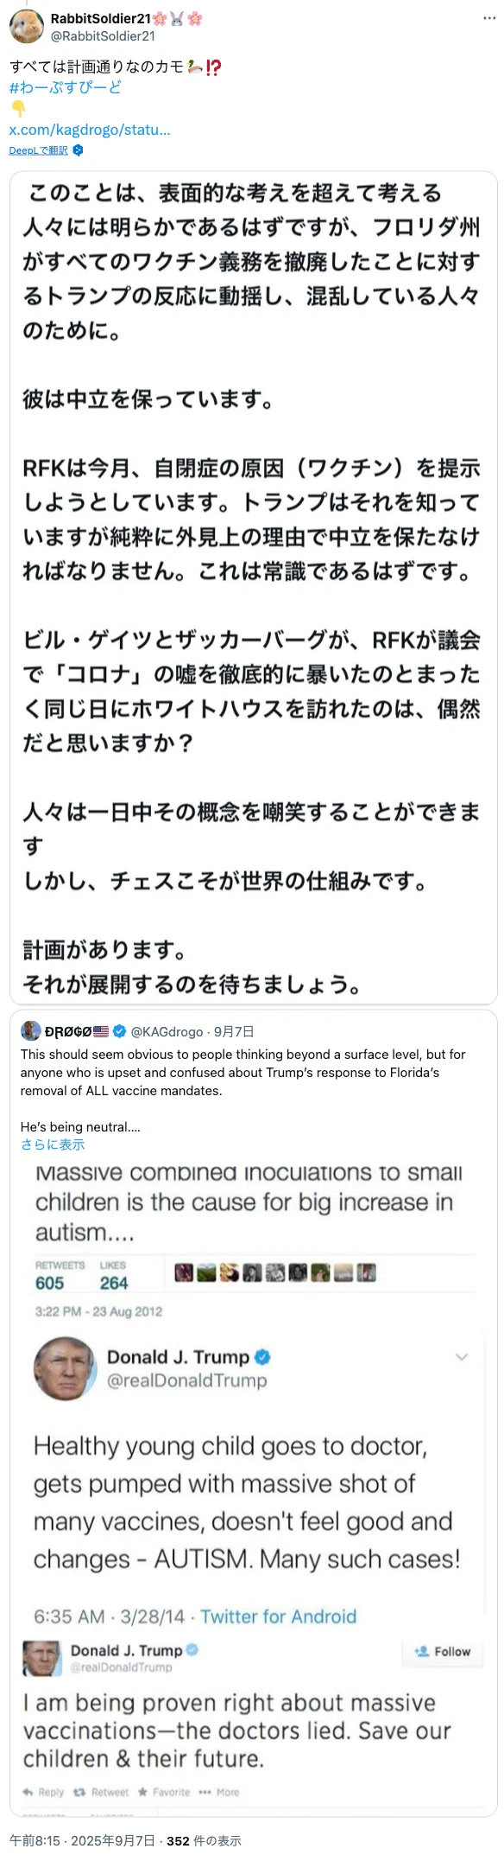Open the #わーぷすぴーど hashtag
Screen dimensions: 504x1855
coord(66,87)
